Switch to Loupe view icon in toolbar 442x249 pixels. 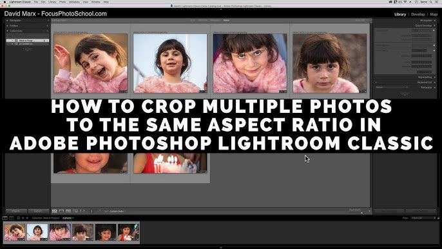pyautogui.click(x=61, y=211)
